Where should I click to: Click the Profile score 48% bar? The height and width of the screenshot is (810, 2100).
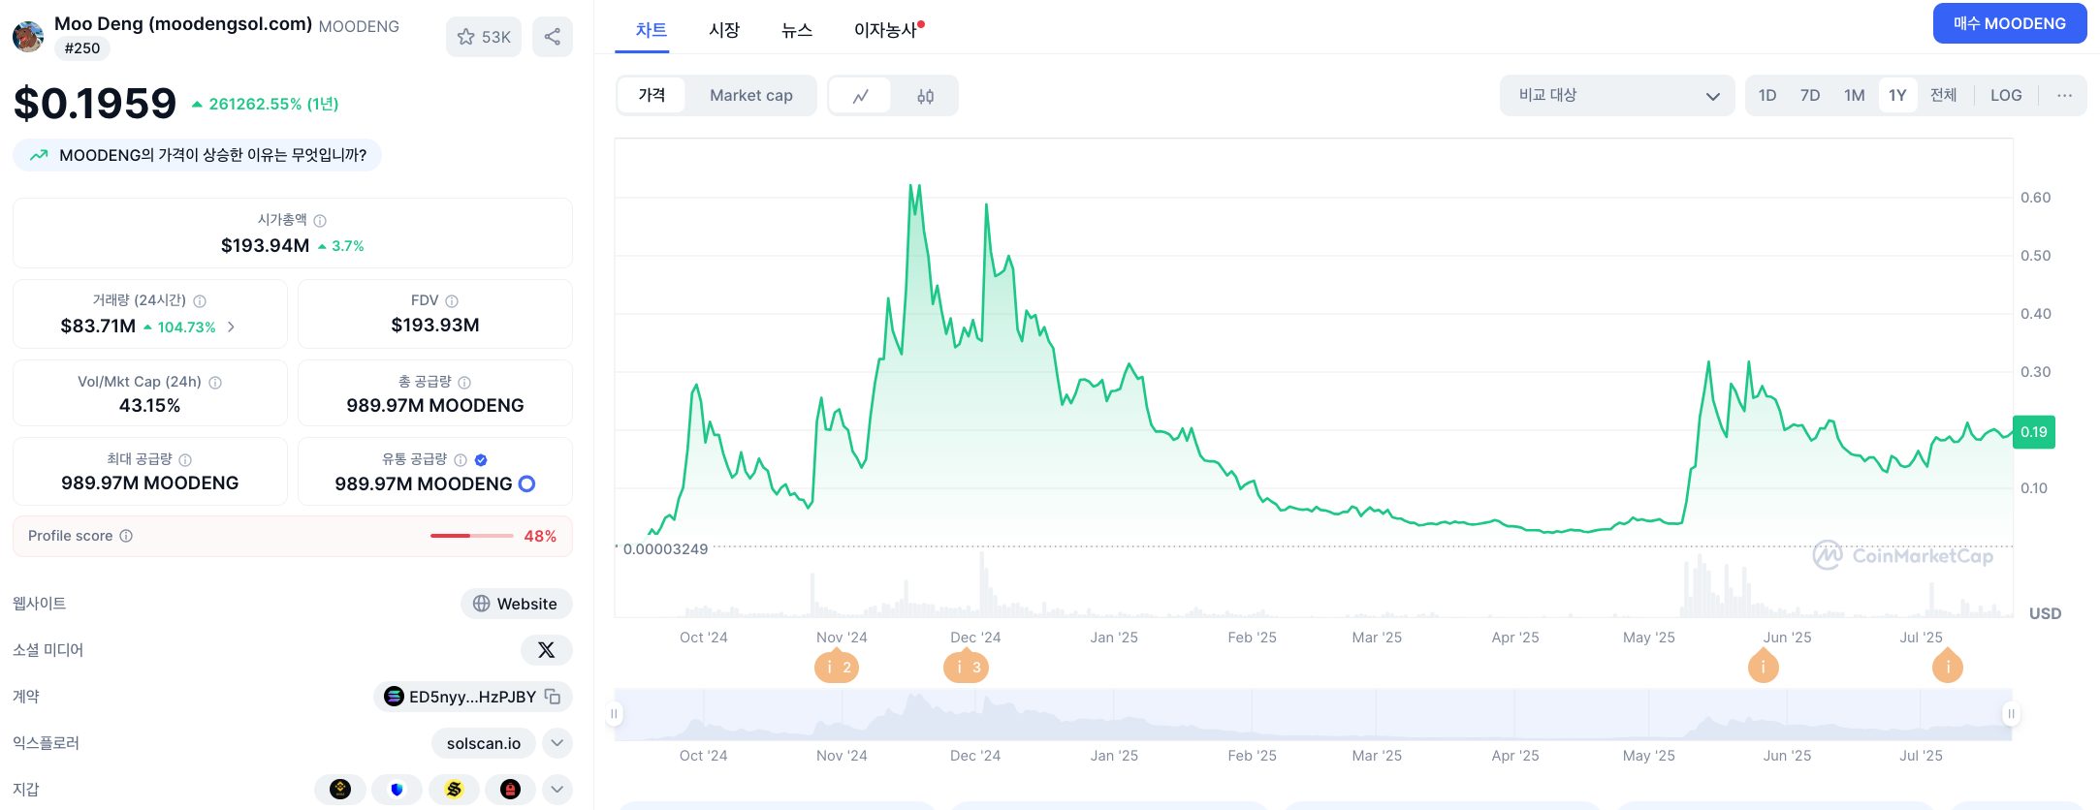point(472,536)
